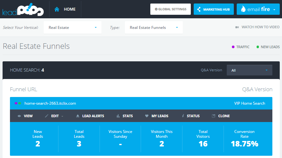Click the home house icon
The image size is (282, 158).
tap(57, 9)
